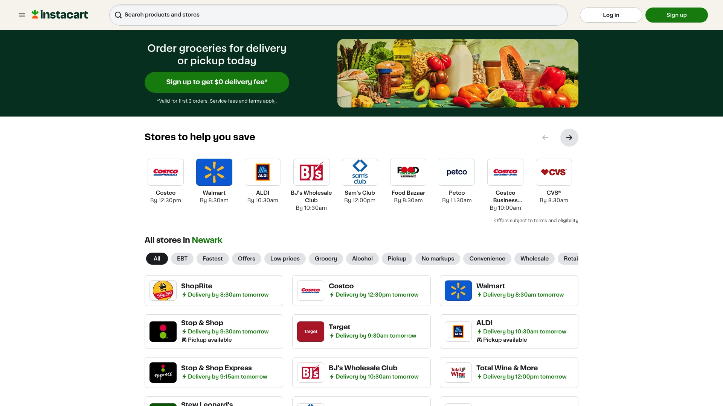
Task: Click the Costco logo in store list
Action: (x=311, y=291)
